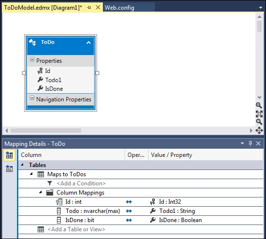Image resolution: width=266 pixels, height=239 pixels.
Task: Collapse the Column Mappings node
Action: (41, 192)
